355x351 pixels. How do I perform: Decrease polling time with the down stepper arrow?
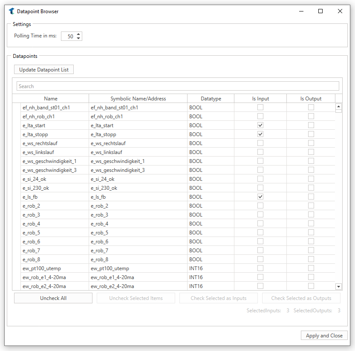tap(78, 38)
